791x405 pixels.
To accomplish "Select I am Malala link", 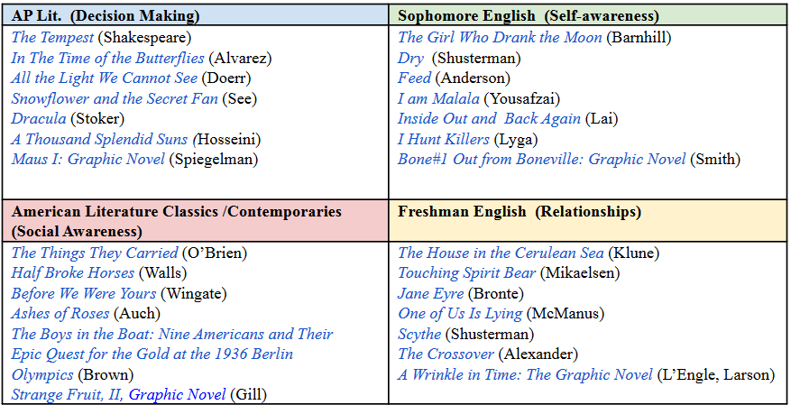I will point(438,98).
